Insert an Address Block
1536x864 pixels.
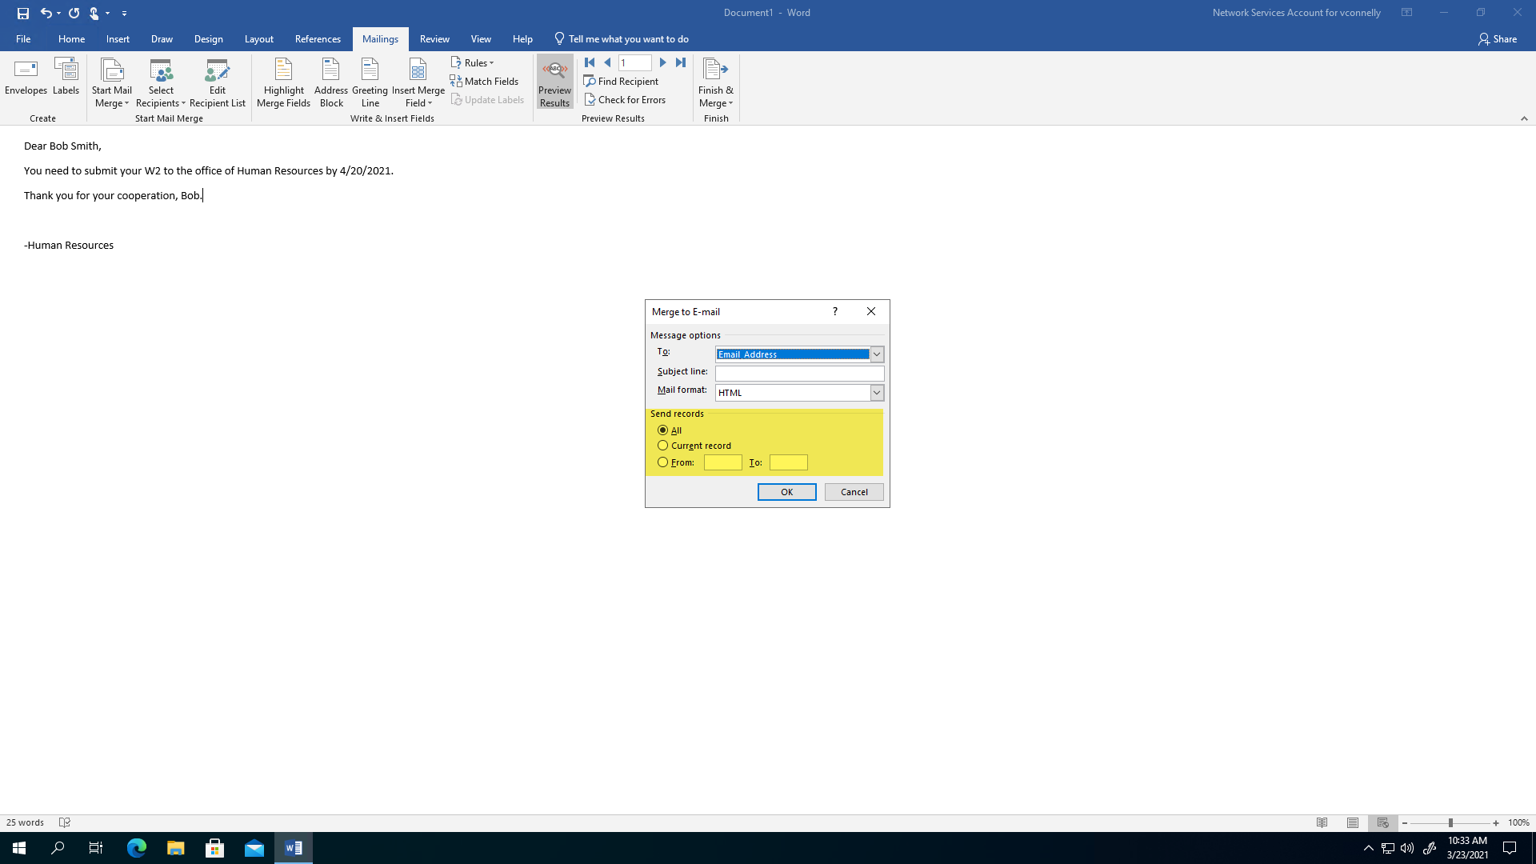[x=330, y=82]
